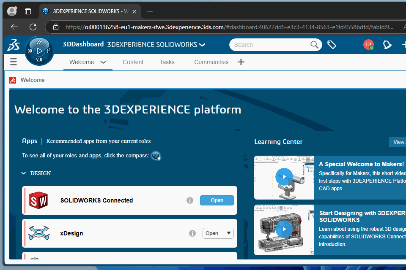Open the notifications icon in top bar
This screenshot has height=270, width=406.
coord(387,45)
